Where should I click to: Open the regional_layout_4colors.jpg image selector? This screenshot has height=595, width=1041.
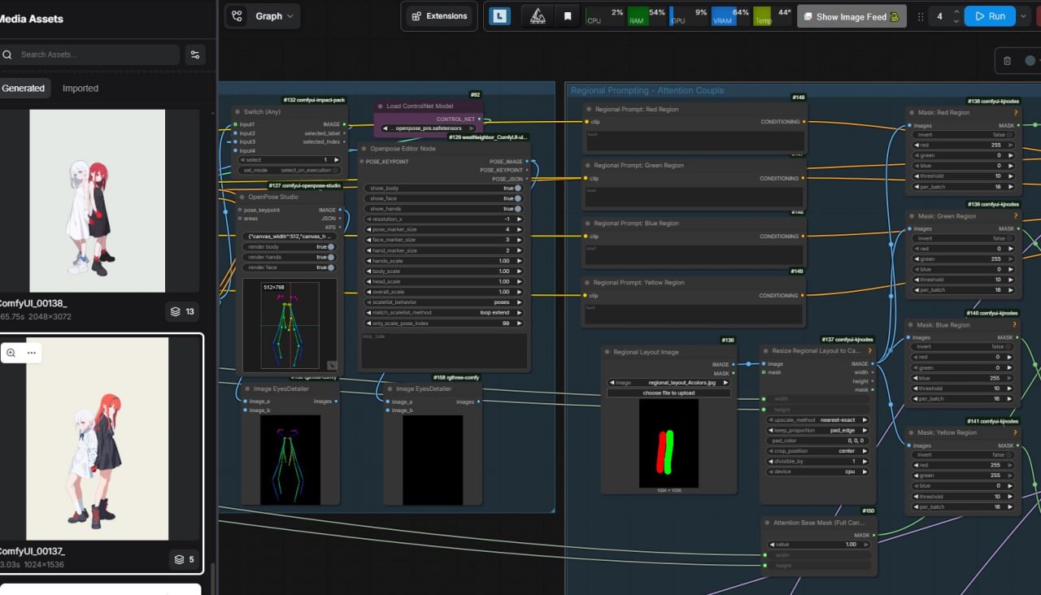click(x=669, y=382)
